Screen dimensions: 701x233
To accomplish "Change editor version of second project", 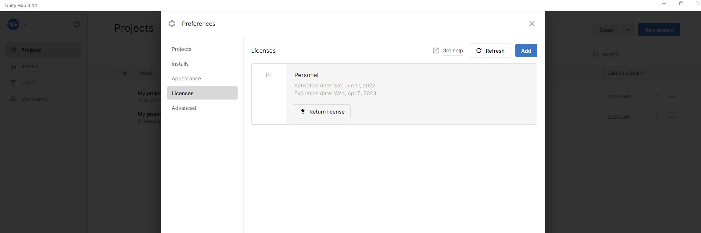I will pos(657,117).
